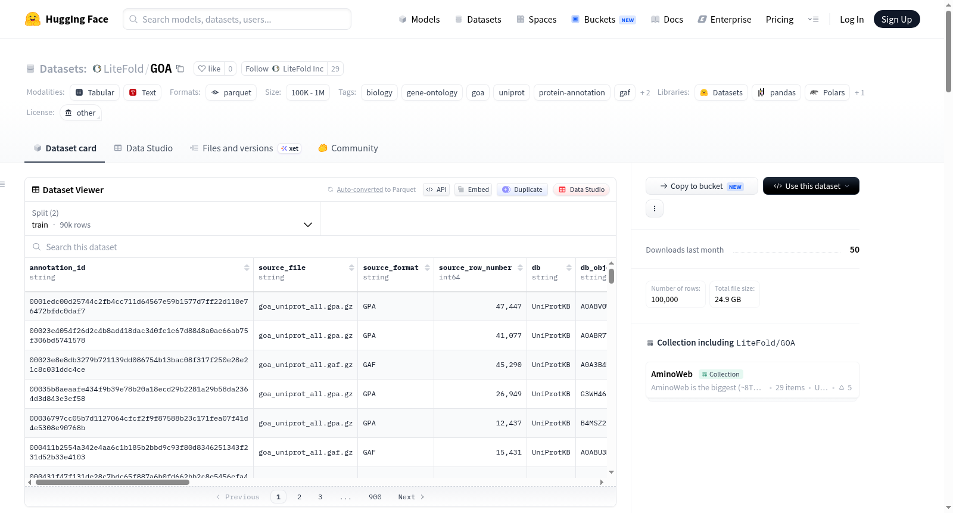Open Buckets from the top navigation

coord(603,20)
